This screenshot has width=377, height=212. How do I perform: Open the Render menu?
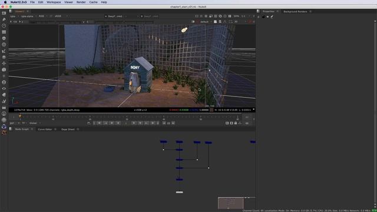tap(81, 2)
